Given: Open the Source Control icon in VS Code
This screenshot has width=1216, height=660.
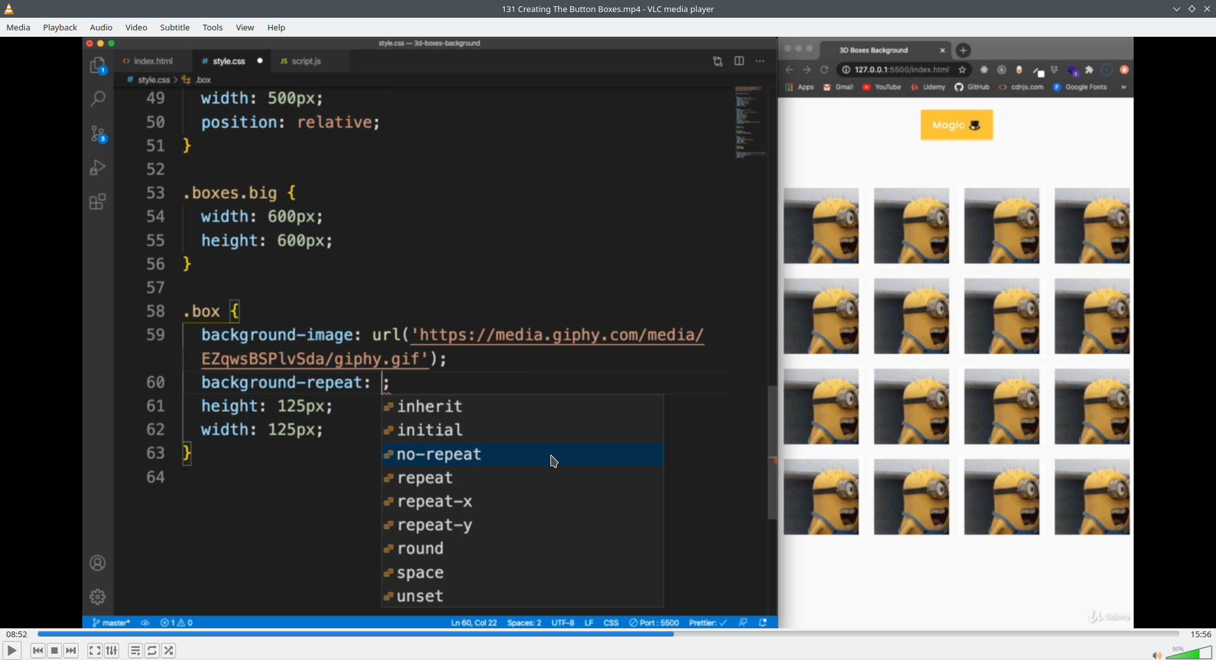Looking at the screenshot, I should (x=98, y=134).
